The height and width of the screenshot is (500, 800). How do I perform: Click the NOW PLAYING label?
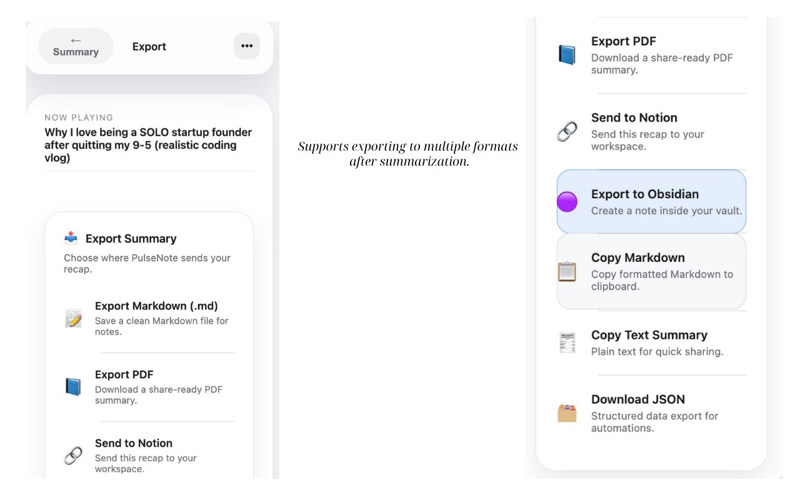pos(79,117)
